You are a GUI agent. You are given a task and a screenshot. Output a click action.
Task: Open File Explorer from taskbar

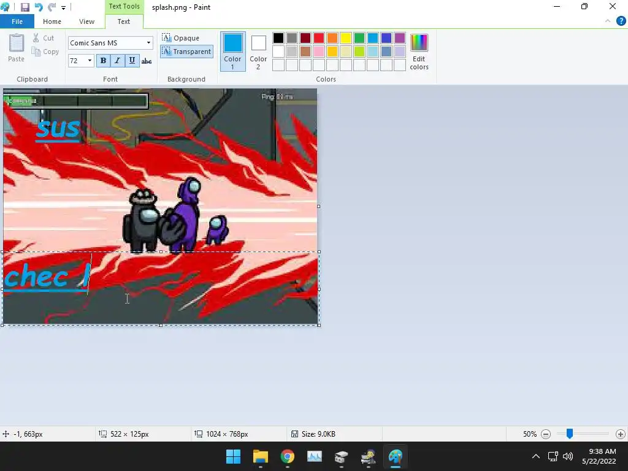260,456
